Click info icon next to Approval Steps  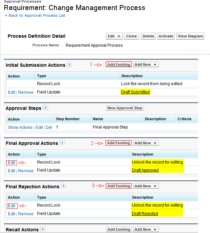pyautogui.click(x=45, y=107)
